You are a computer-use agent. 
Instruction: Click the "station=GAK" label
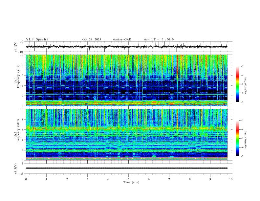coord(122,39)
